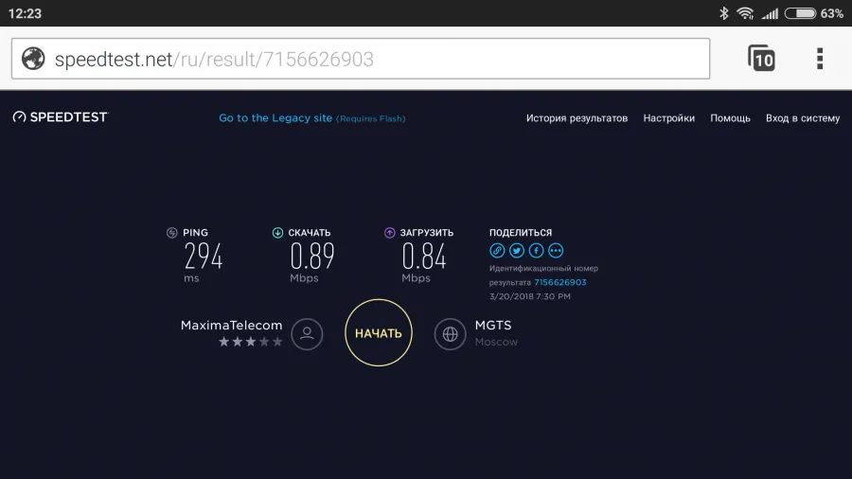
Task: Click the 0.89 download speed value
Action: click(x=311, y=256)
